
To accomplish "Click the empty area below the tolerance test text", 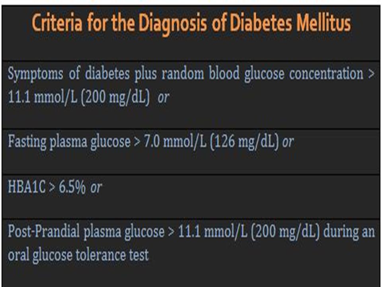I will 191,276.
